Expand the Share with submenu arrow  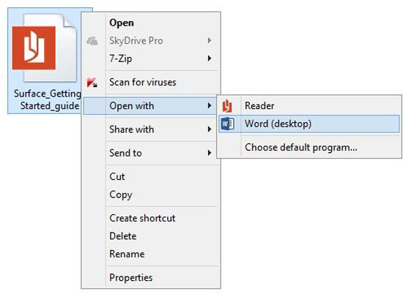coord(210,129)
